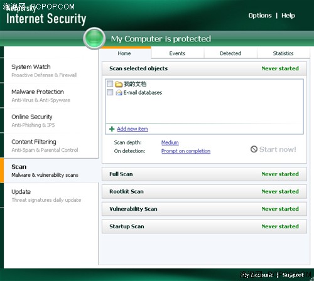Open the Statistics tab
Viewport: 314px width, 281px height.
283,53
